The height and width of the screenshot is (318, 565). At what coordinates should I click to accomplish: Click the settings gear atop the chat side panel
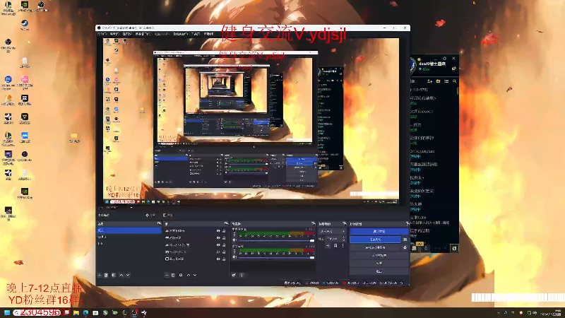tap(445, 59)
